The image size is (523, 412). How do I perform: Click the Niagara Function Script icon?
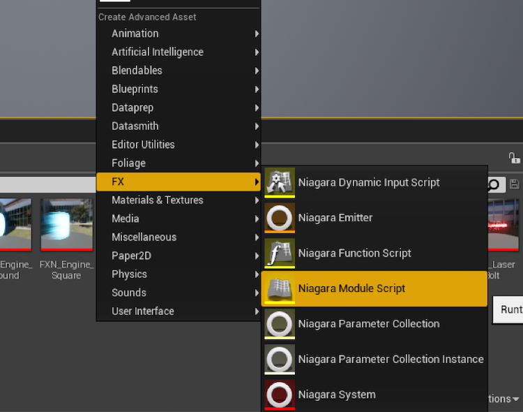coord(280,253)
